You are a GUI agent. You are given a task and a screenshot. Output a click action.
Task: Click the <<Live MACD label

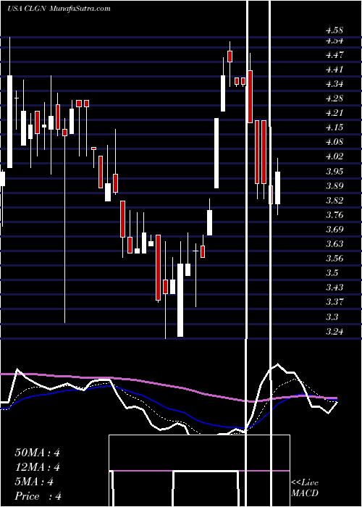[x=305, y=487]
